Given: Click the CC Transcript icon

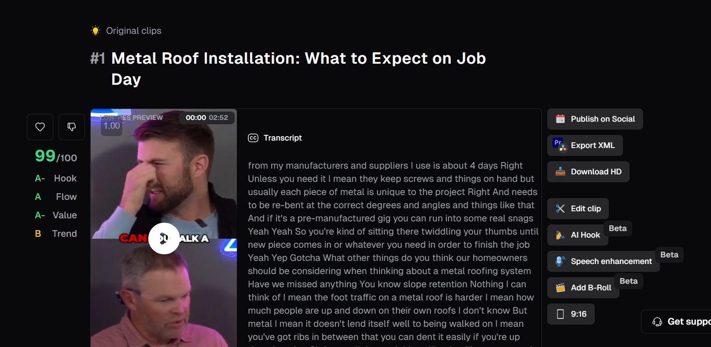Looking at the screenshot, I should [253, 138].
